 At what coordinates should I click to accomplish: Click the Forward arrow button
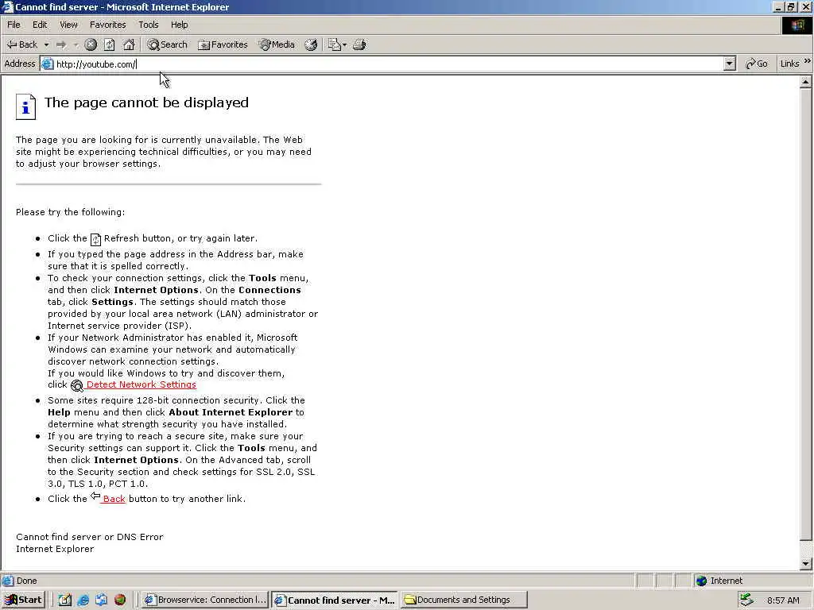[x=61, y=44]
